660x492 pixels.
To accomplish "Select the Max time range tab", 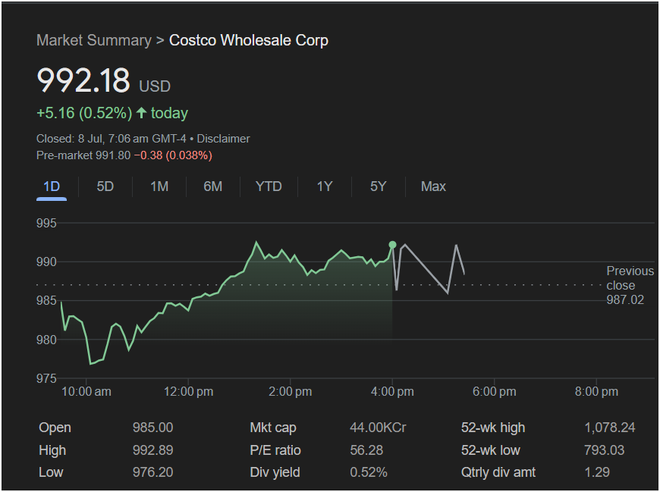I will (433, 186).
